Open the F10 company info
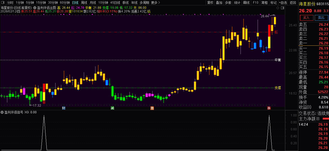 click(x=255, y=3)
